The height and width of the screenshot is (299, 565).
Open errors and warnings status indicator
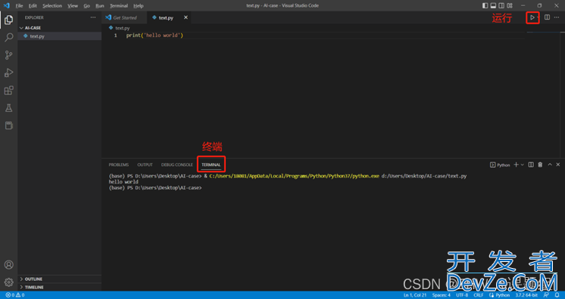pyautogui.click(x=15, y=295)
